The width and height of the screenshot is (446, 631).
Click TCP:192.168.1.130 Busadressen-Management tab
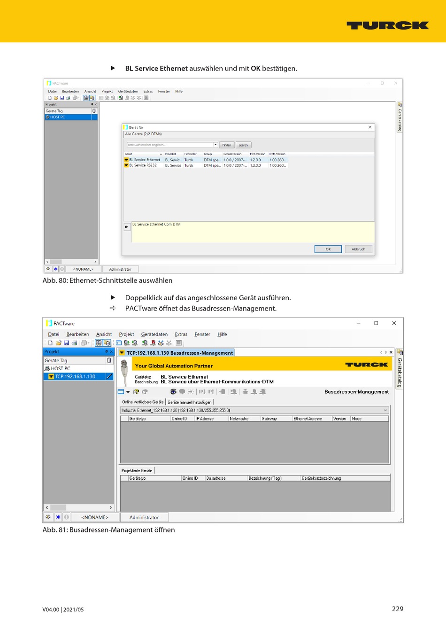[176, 353]
